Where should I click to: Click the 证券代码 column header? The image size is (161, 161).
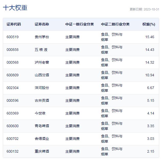[14, 24]
